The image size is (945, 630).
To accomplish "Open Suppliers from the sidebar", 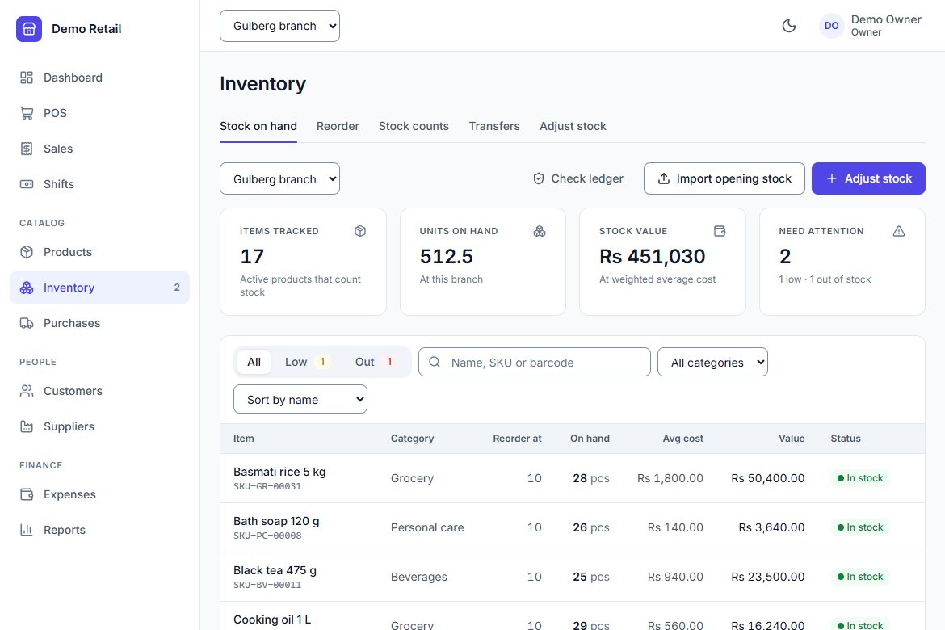I will tap(99, 426).
